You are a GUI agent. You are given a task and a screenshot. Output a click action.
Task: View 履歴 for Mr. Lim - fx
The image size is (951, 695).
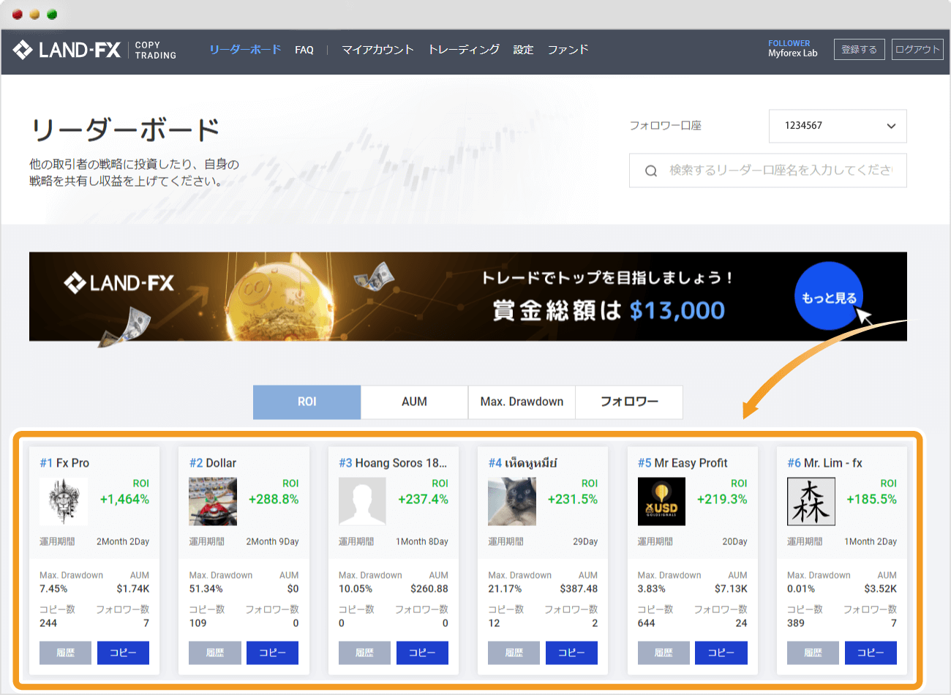coord(813,653)
